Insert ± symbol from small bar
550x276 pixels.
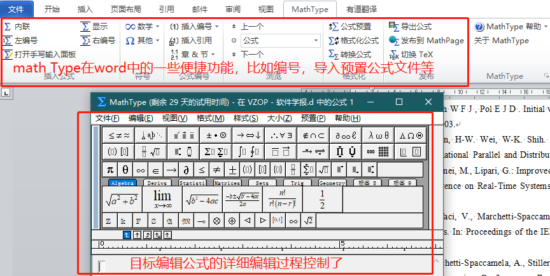point(232,170)
